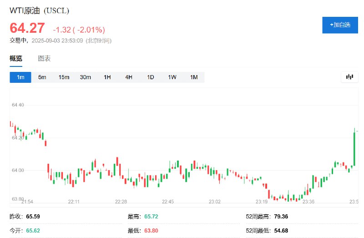Click the 52周最高 value 79.36

tap(281, 217)
